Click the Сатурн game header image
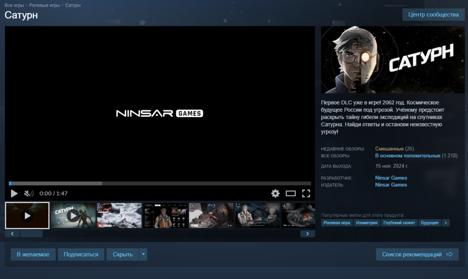Screen dimensions: 468x279 tap(393, 59)
